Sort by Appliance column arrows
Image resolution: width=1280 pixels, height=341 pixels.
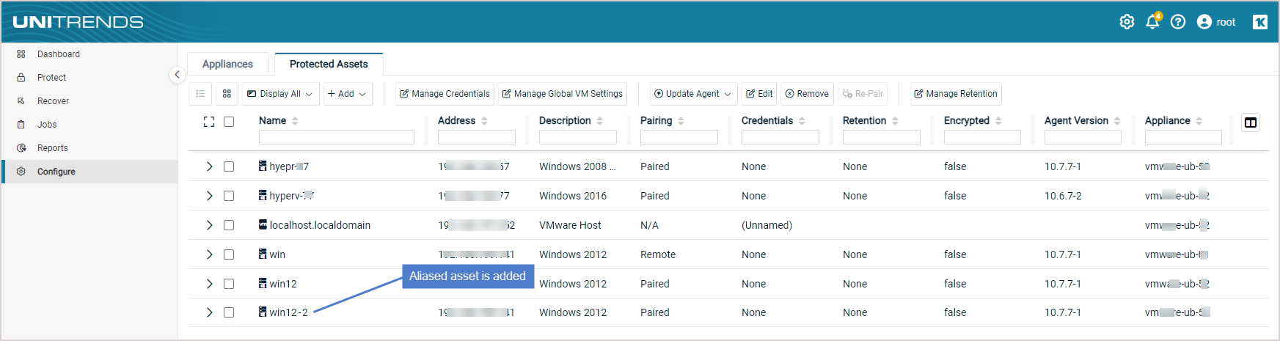1199,121
